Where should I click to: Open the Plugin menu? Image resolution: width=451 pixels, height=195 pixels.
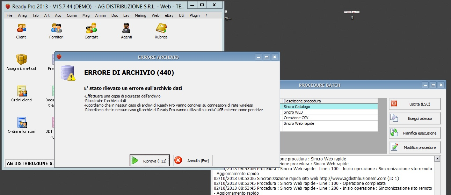(195, 15)
